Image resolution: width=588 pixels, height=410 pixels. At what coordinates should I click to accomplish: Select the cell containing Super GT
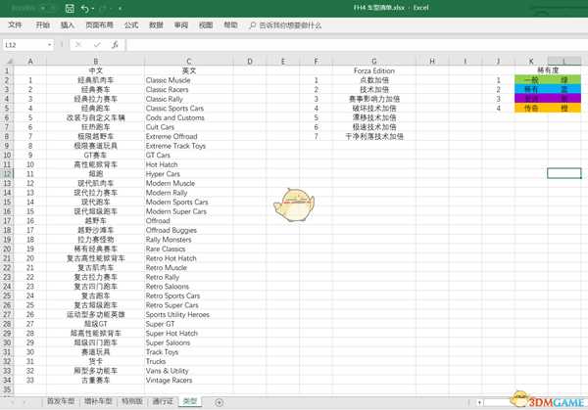pos(188,324)
